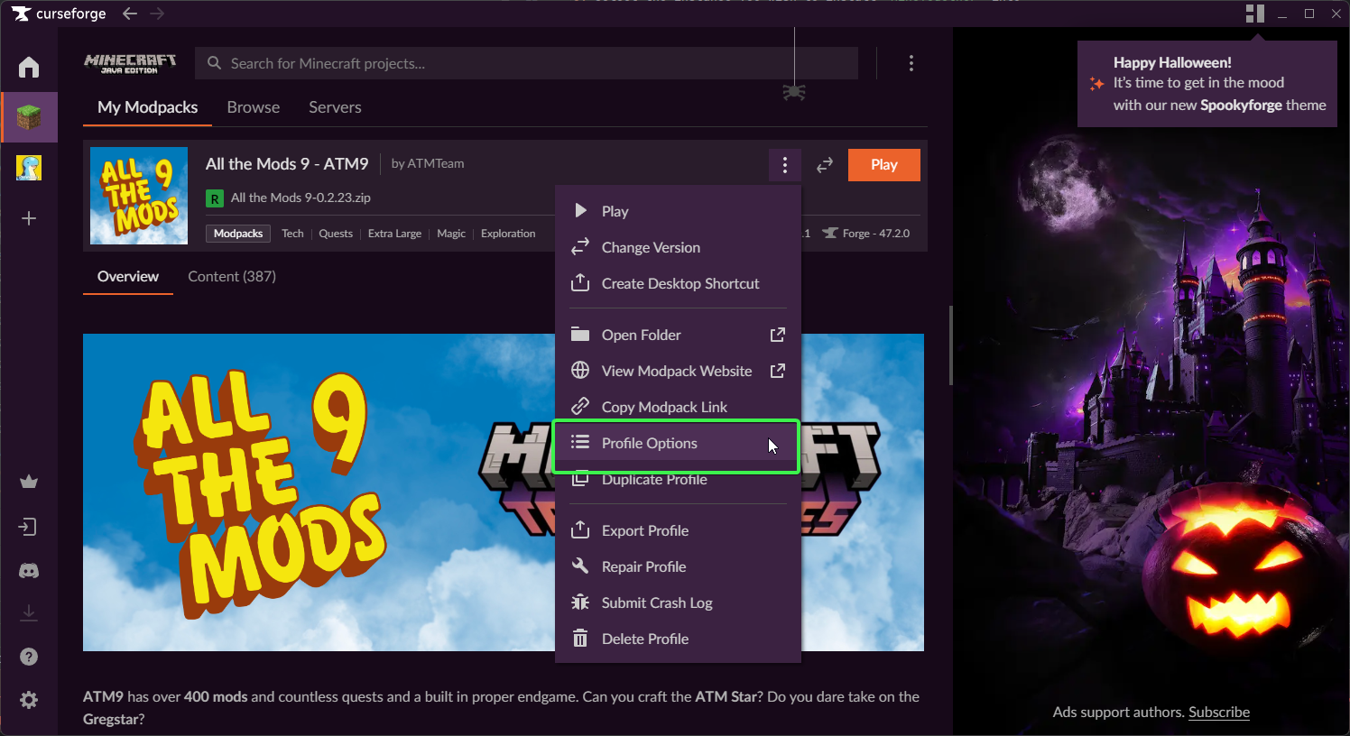Click the external link icon beside View Modpack Website
Image resolution: width=1350 pixels, height=736 pixels.
(x=777, y=371)
